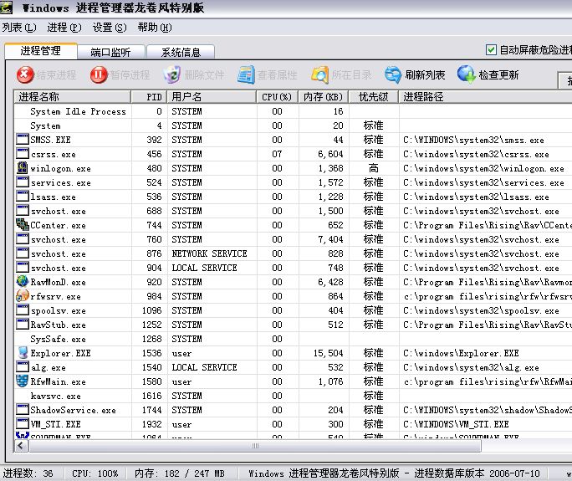Open the 设置(S) menu
Image resolution: width=572 pixels, height=481 pixels.
point(110,28)
